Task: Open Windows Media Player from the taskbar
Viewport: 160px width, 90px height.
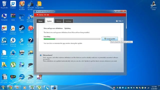Action: pos(24,88)
